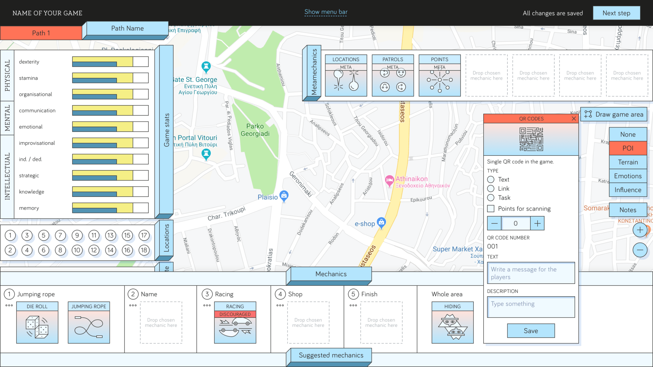
Task: Switch to the Path 1 tab
Action: (41, 33)
